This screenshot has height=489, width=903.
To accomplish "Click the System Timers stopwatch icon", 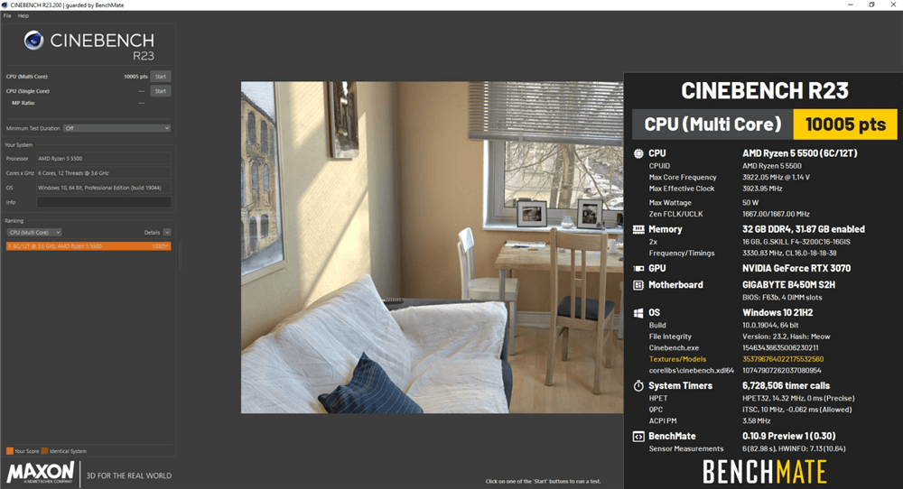I will (x=639, y=385).
